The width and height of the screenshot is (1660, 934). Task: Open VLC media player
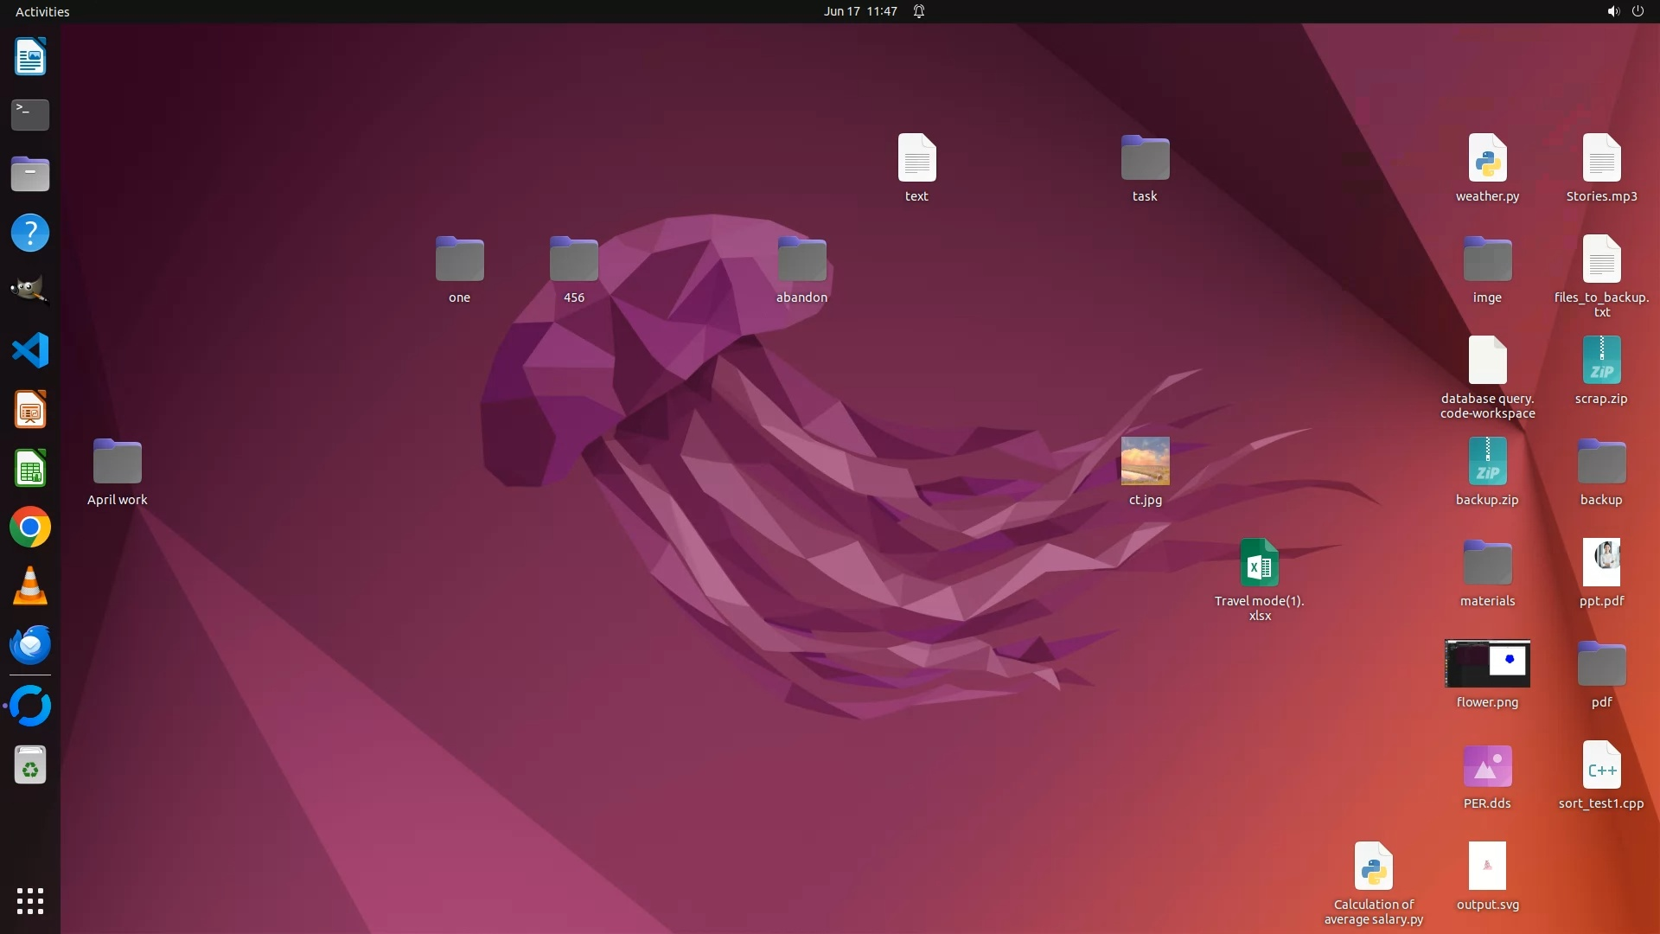(30, 586)
